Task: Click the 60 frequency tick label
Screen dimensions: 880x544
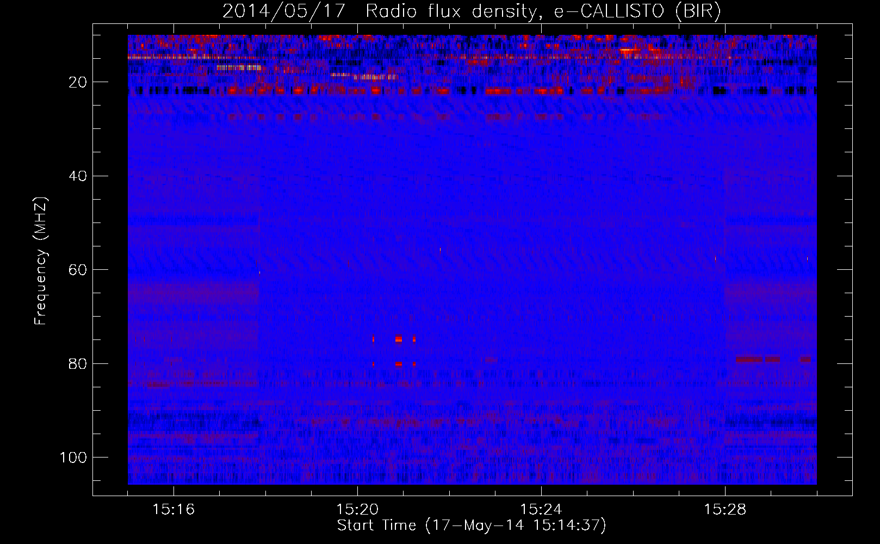Action: click(78, 270)
